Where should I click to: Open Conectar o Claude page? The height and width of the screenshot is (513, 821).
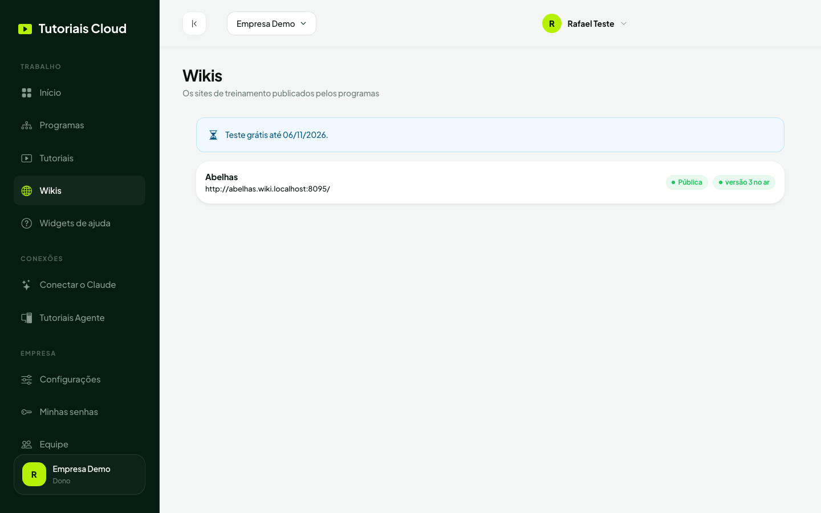tap(79, 285)
